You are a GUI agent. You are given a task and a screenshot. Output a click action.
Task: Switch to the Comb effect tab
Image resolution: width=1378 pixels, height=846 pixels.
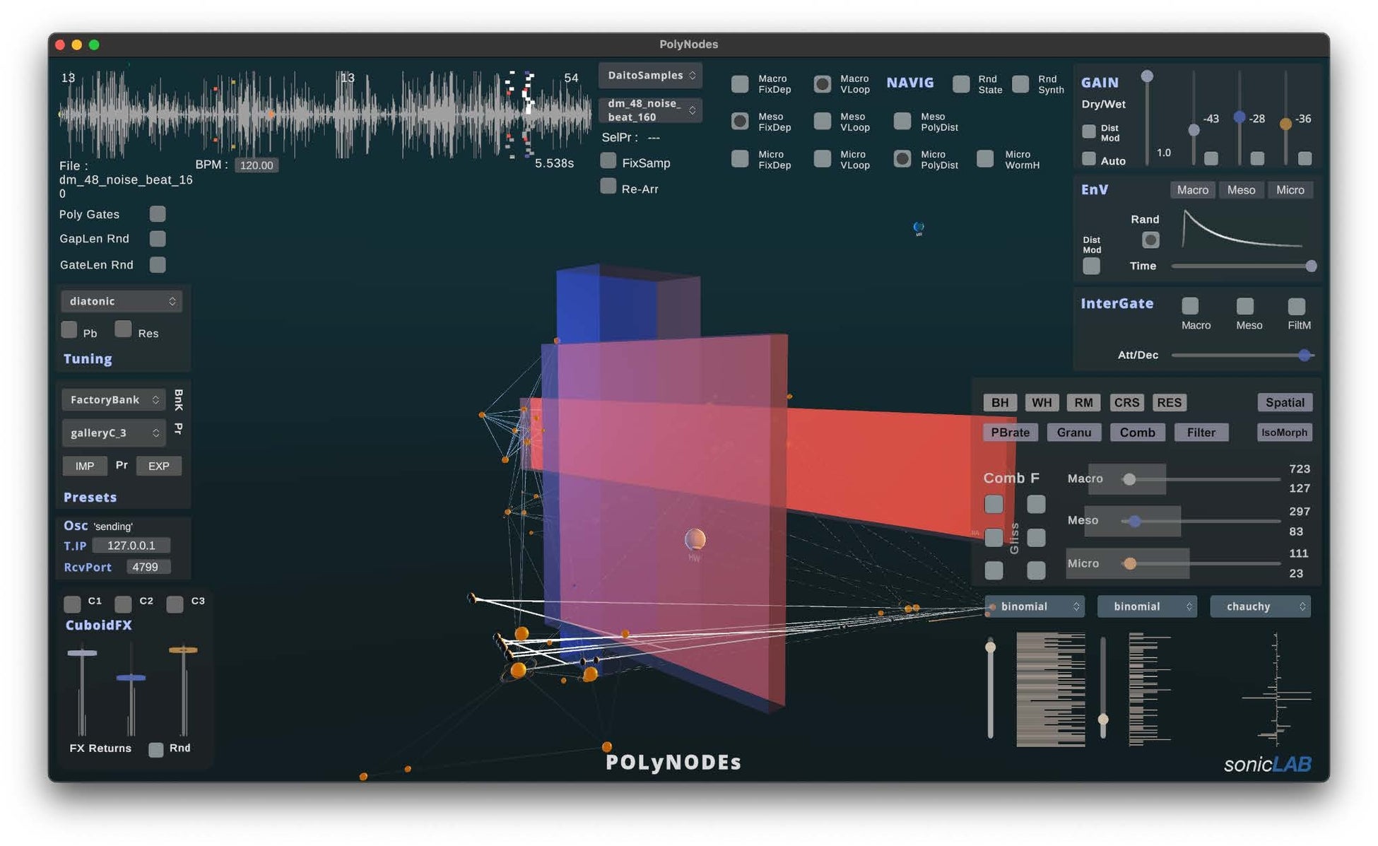1136,433
